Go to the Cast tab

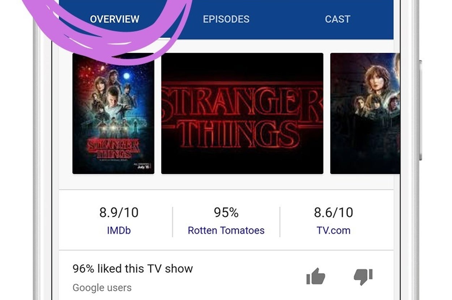337,19
